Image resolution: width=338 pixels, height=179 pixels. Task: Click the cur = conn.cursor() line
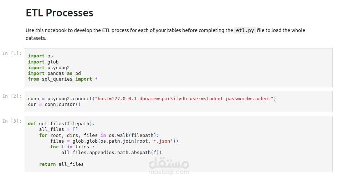[x=54, y=104]
